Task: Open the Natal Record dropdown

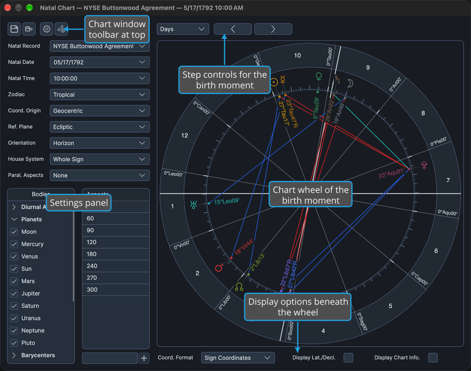Action: pos(100,46)
